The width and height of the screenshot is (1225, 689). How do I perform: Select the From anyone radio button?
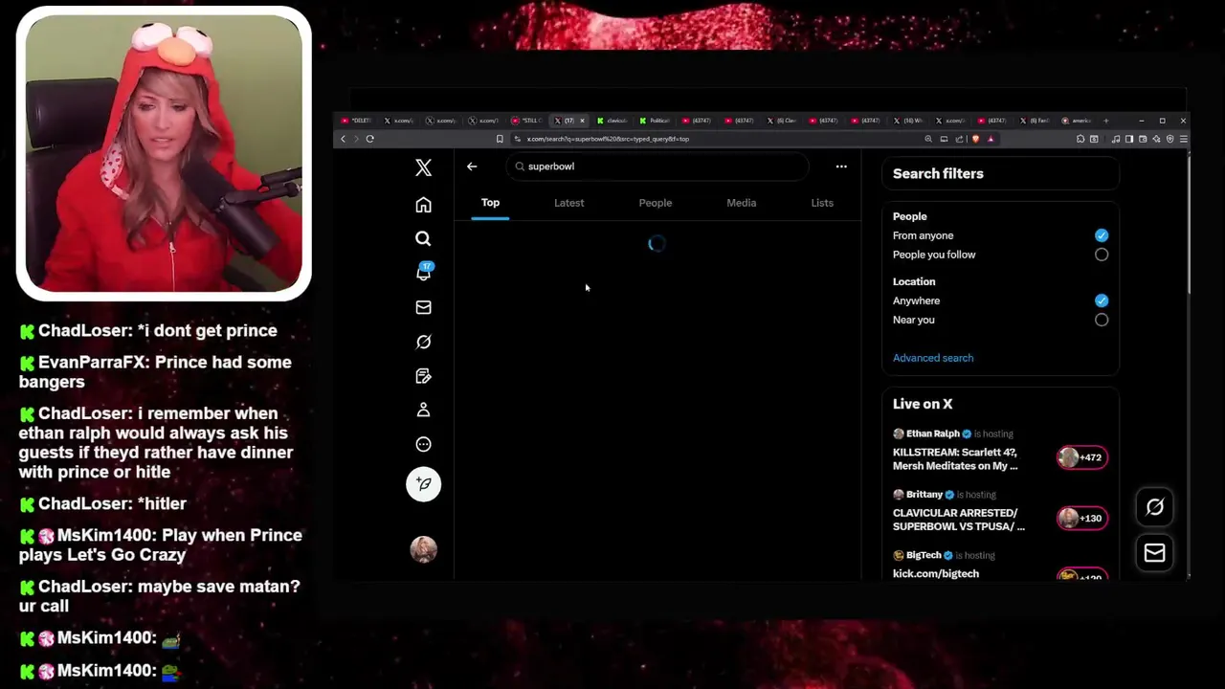pos(1102,235)
